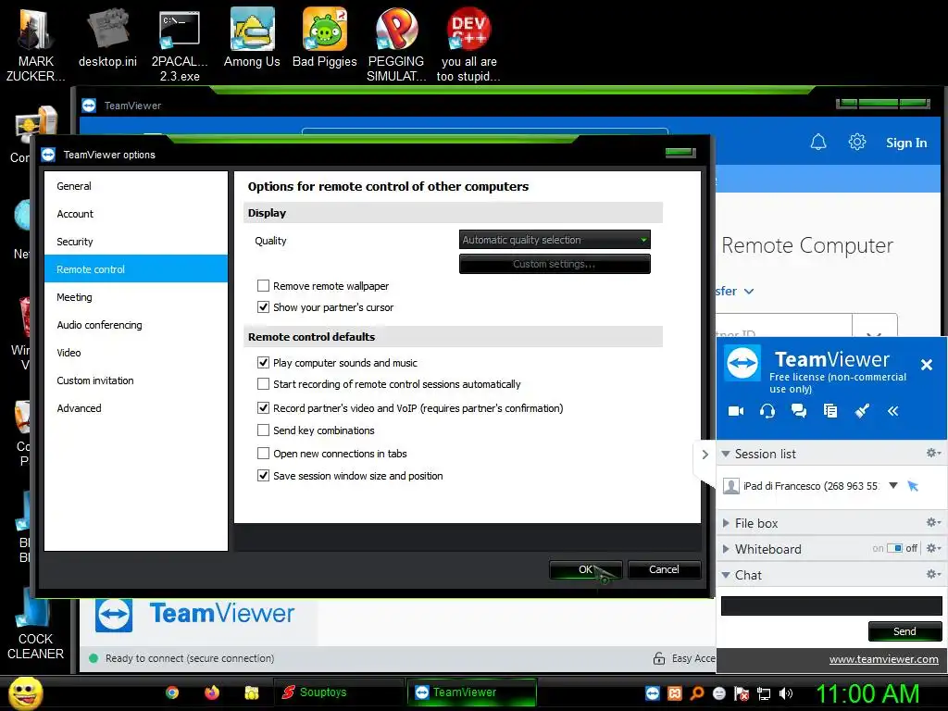Open the General options category

point(136,186)
